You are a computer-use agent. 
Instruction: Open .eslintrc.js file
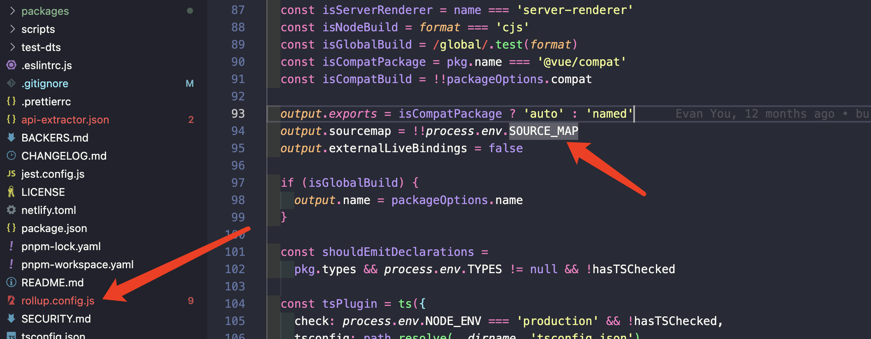(46, 65)
